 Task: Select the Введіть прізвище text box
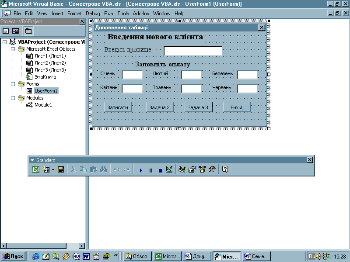pos(193,51)
